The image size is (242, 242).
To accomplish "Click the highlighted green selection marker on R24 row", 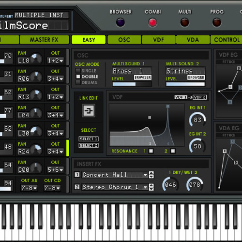I will [68, 148].
